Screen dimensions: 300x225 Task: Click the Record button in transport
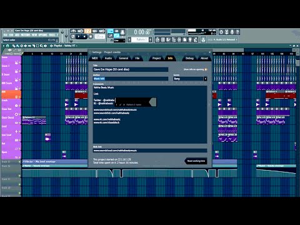91,37
